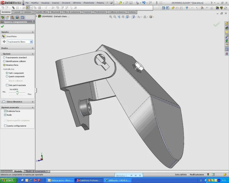Toggle the Gioco dinamico checkbox
Screen dimensions: 229x183
click(4, 102)
